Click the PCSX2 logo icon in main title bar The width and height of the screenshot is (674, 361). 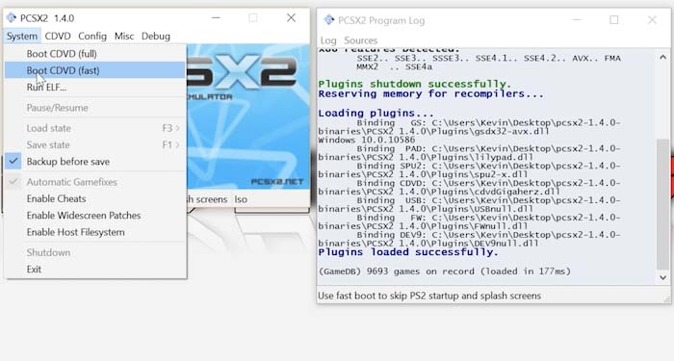click(12, 17)
